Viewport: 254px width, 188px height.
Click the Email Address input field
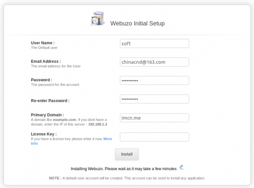(154, 62)
